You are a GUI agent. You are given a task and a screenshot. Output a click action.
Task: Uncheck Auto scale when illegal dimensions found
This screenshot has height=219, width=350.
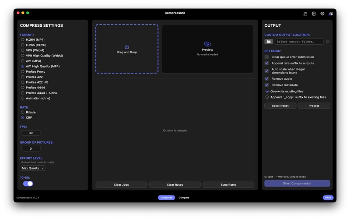[266, 71]
